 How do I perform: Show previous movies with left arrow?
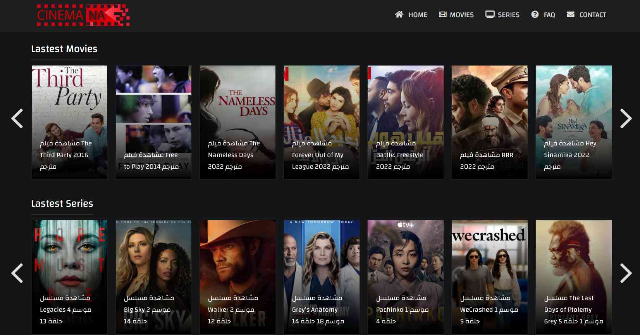pos(17,119)
